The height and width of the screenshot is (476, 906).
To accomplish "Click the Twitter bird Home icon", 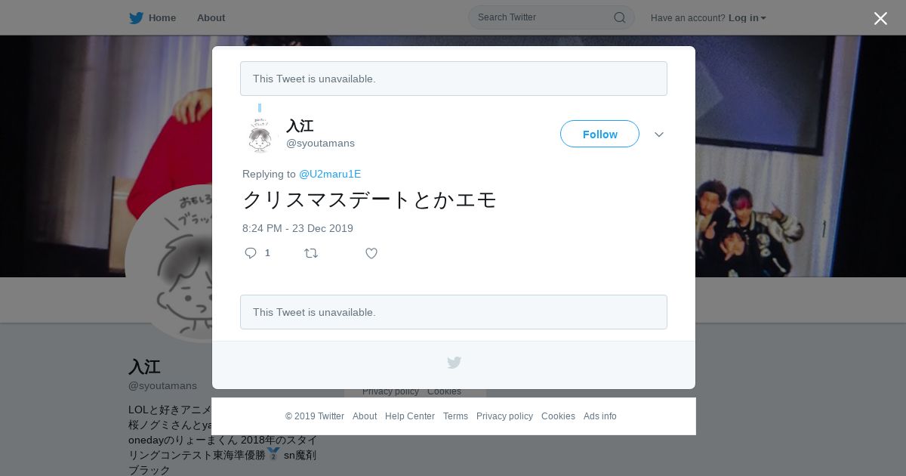I will [136, 18].
